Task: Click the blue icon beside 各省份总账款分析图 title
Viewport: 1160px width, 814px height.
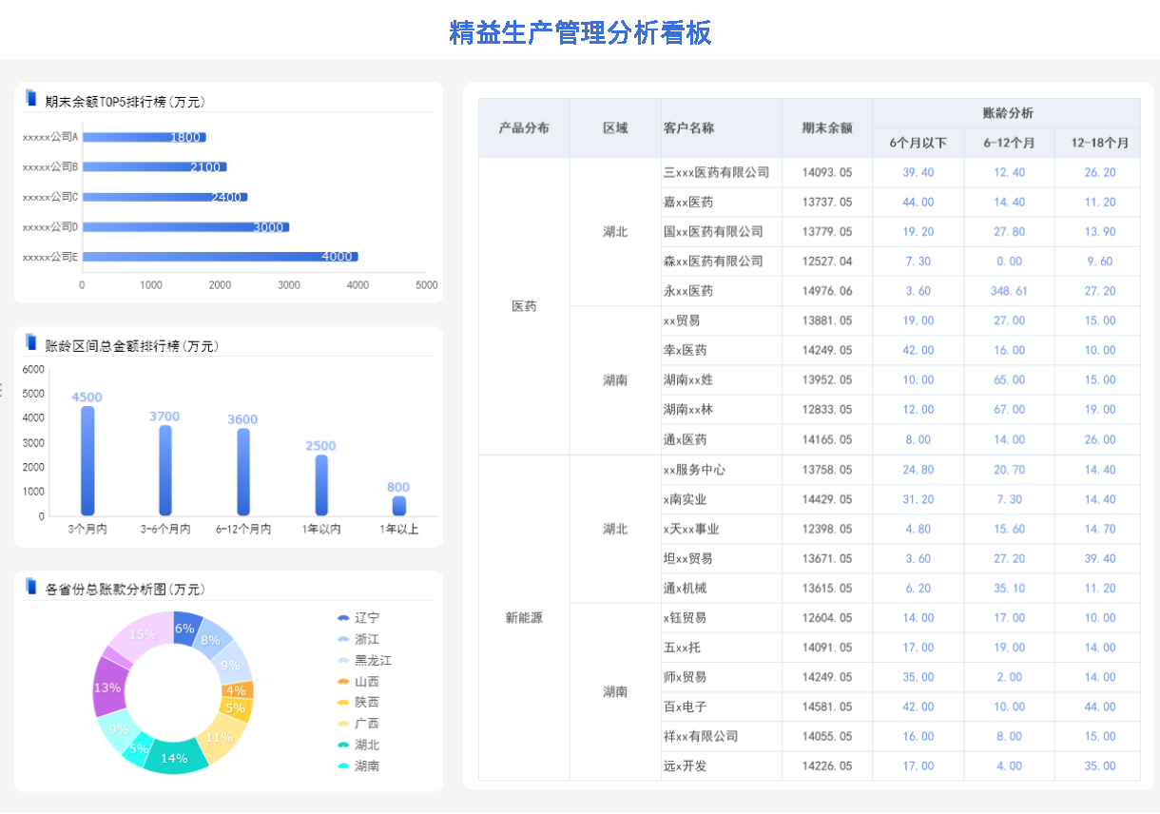Action: tap(31, 586)
